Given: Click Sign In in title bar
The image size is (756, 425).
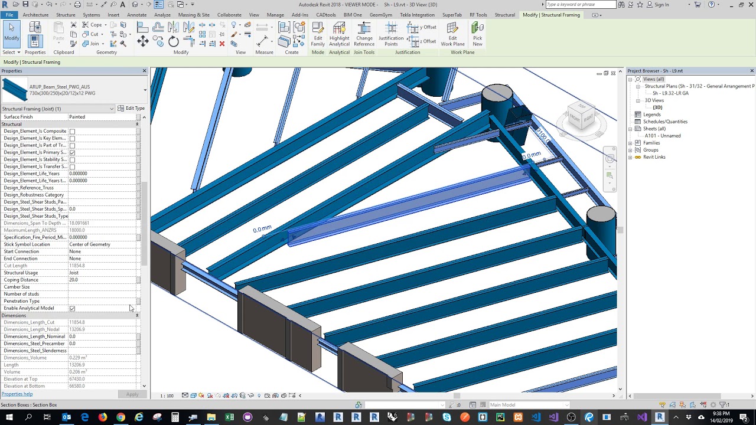Looking at the screenshot, I should [x=658, y=5].
